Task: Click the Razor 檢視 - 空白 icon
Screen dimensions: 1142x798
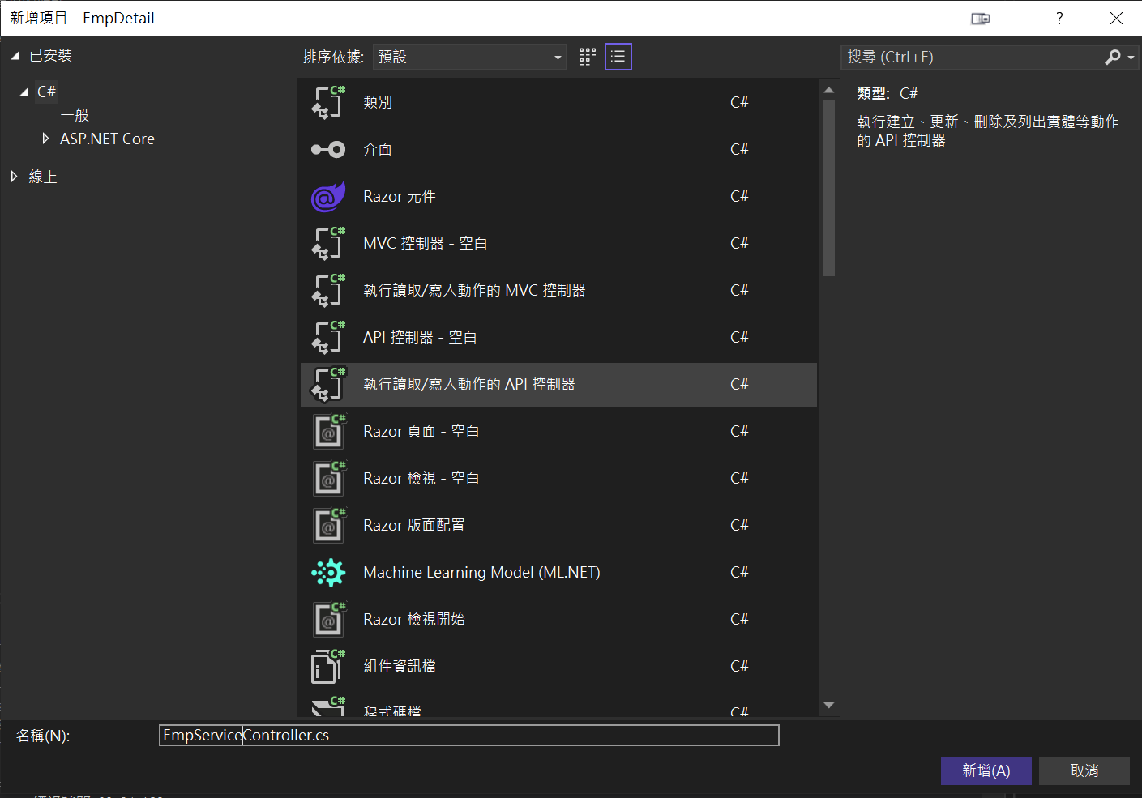Action: tap(328, 478)
